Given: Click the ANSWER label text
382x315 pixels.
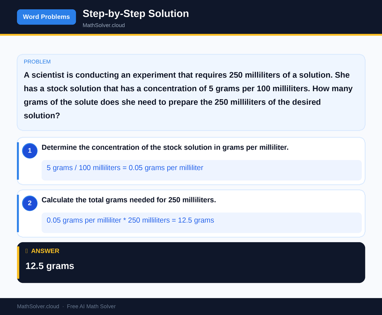Looking at the screenshot, I should (46, 251).
